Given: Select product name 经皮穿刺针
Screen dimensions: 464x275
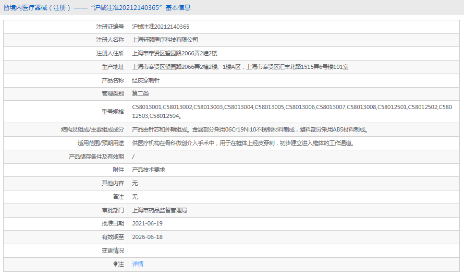Looking at the screenshot, I should 146,80.
